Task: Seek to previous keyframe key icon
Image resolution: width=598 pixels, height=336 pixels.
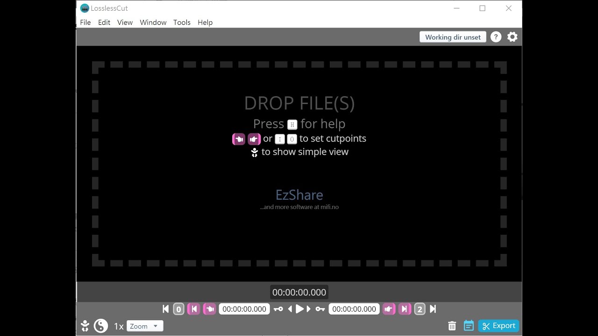Action: click(x=278, y=309)
